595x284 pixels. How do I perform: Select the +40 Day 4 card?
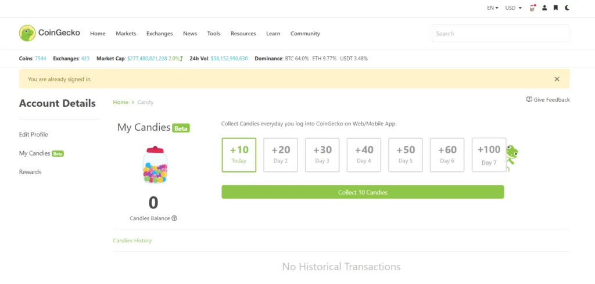click(364, 154)
